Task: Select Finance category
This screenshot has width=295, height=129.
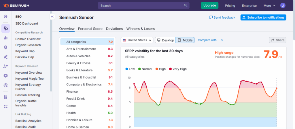Action: (87, 91)
